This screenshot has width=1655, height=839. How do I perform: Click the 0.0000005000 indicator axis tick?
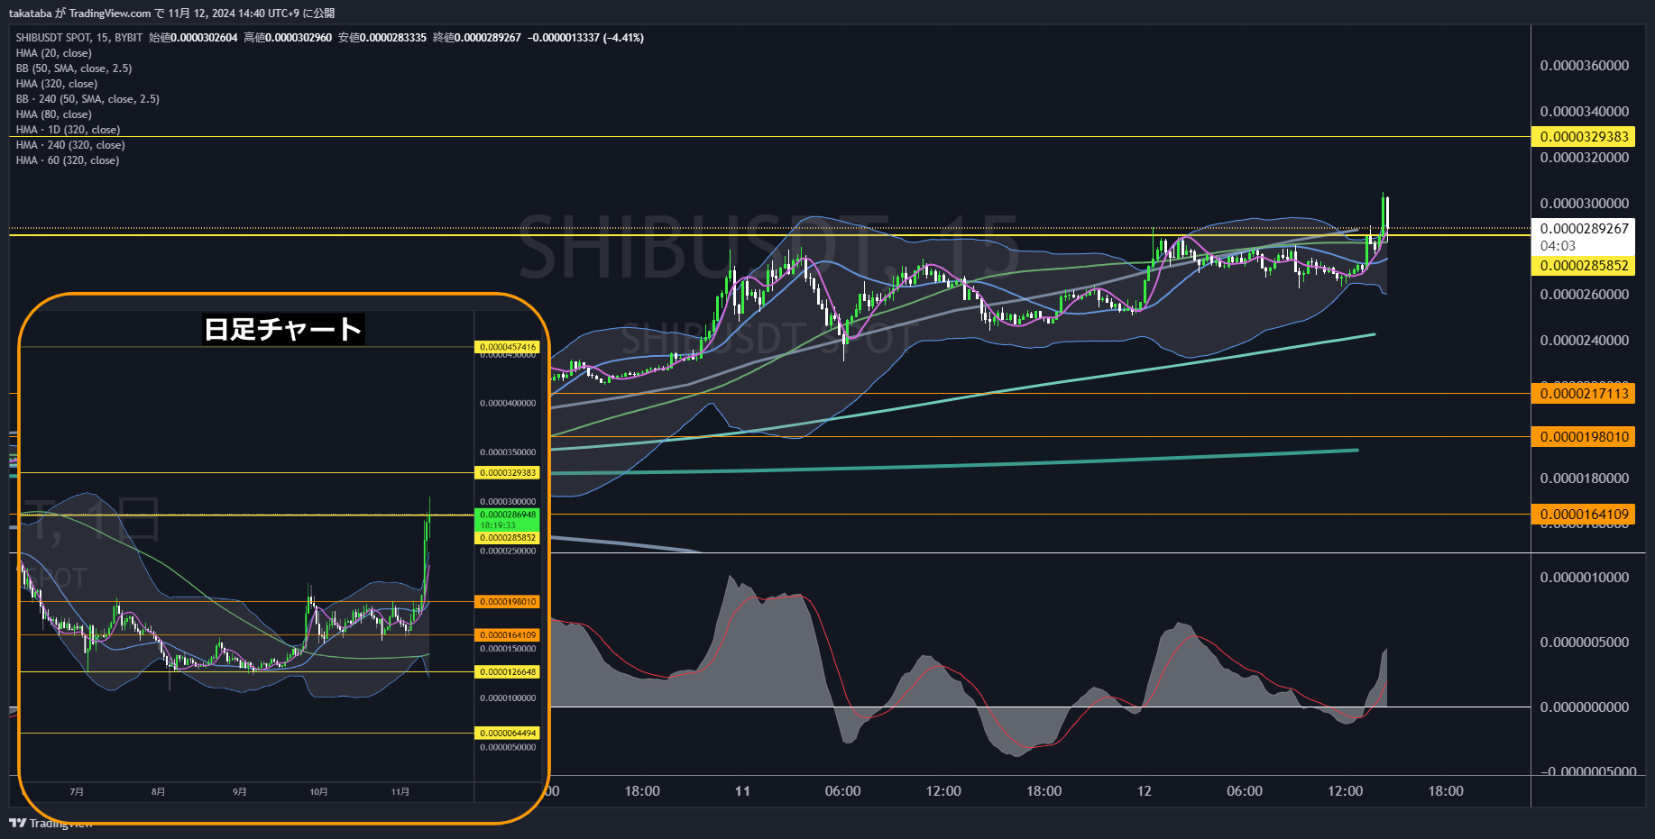pos(1584,643)
